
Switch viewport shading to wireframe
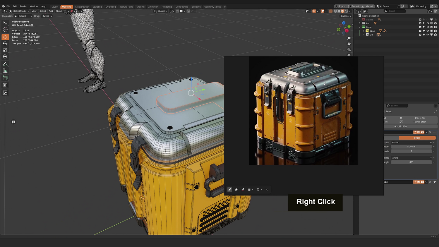335,11
